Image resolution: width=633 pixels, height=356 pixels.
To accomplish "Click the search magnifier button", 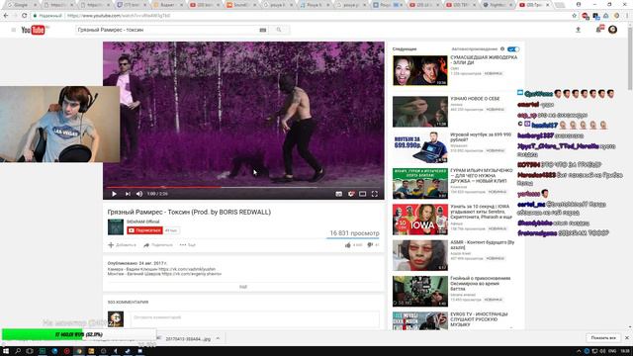I will 279,30.
